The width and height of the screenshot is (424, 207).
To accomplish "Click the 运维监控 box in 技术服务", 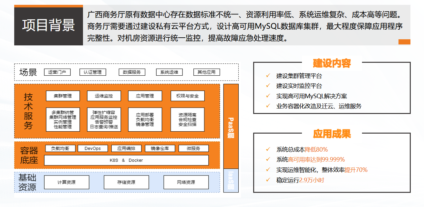I will pos(104,96).
